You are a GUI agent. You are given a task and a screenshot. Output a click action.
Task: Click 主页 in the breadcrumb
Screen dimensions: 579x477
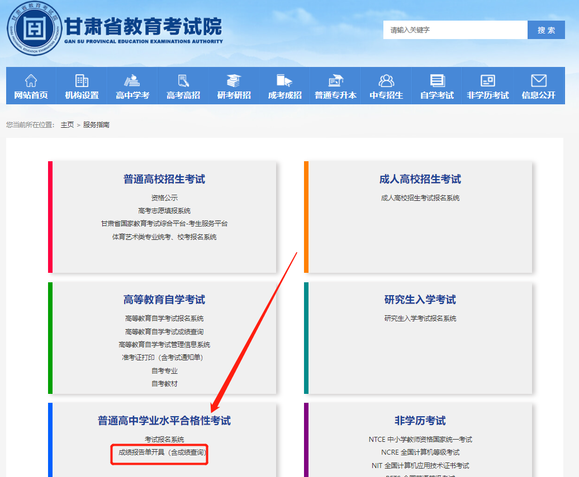pos(67,125)
